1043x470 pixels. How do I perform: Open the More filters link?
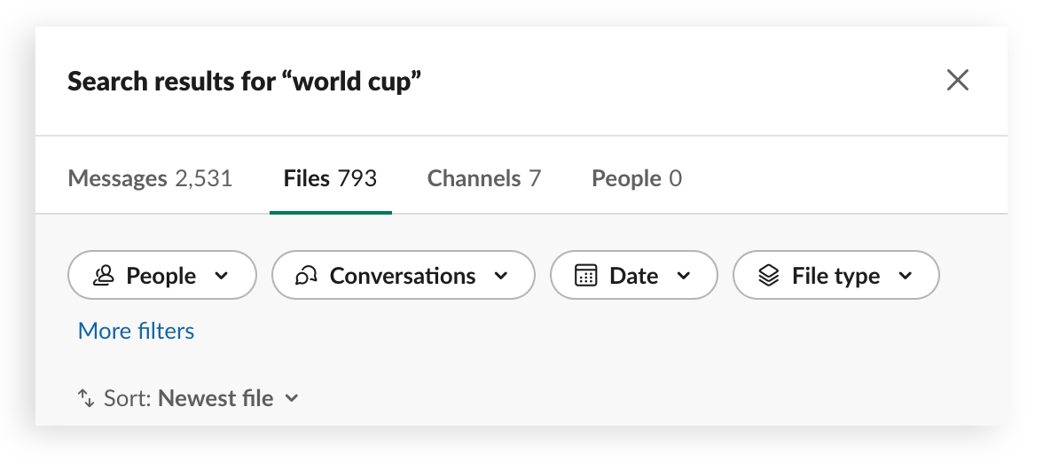click(137, 331)
